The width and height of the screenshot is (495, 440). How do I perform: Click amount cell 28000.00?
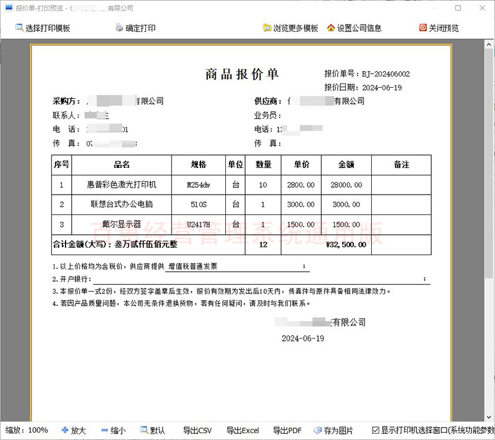[346, 185]
